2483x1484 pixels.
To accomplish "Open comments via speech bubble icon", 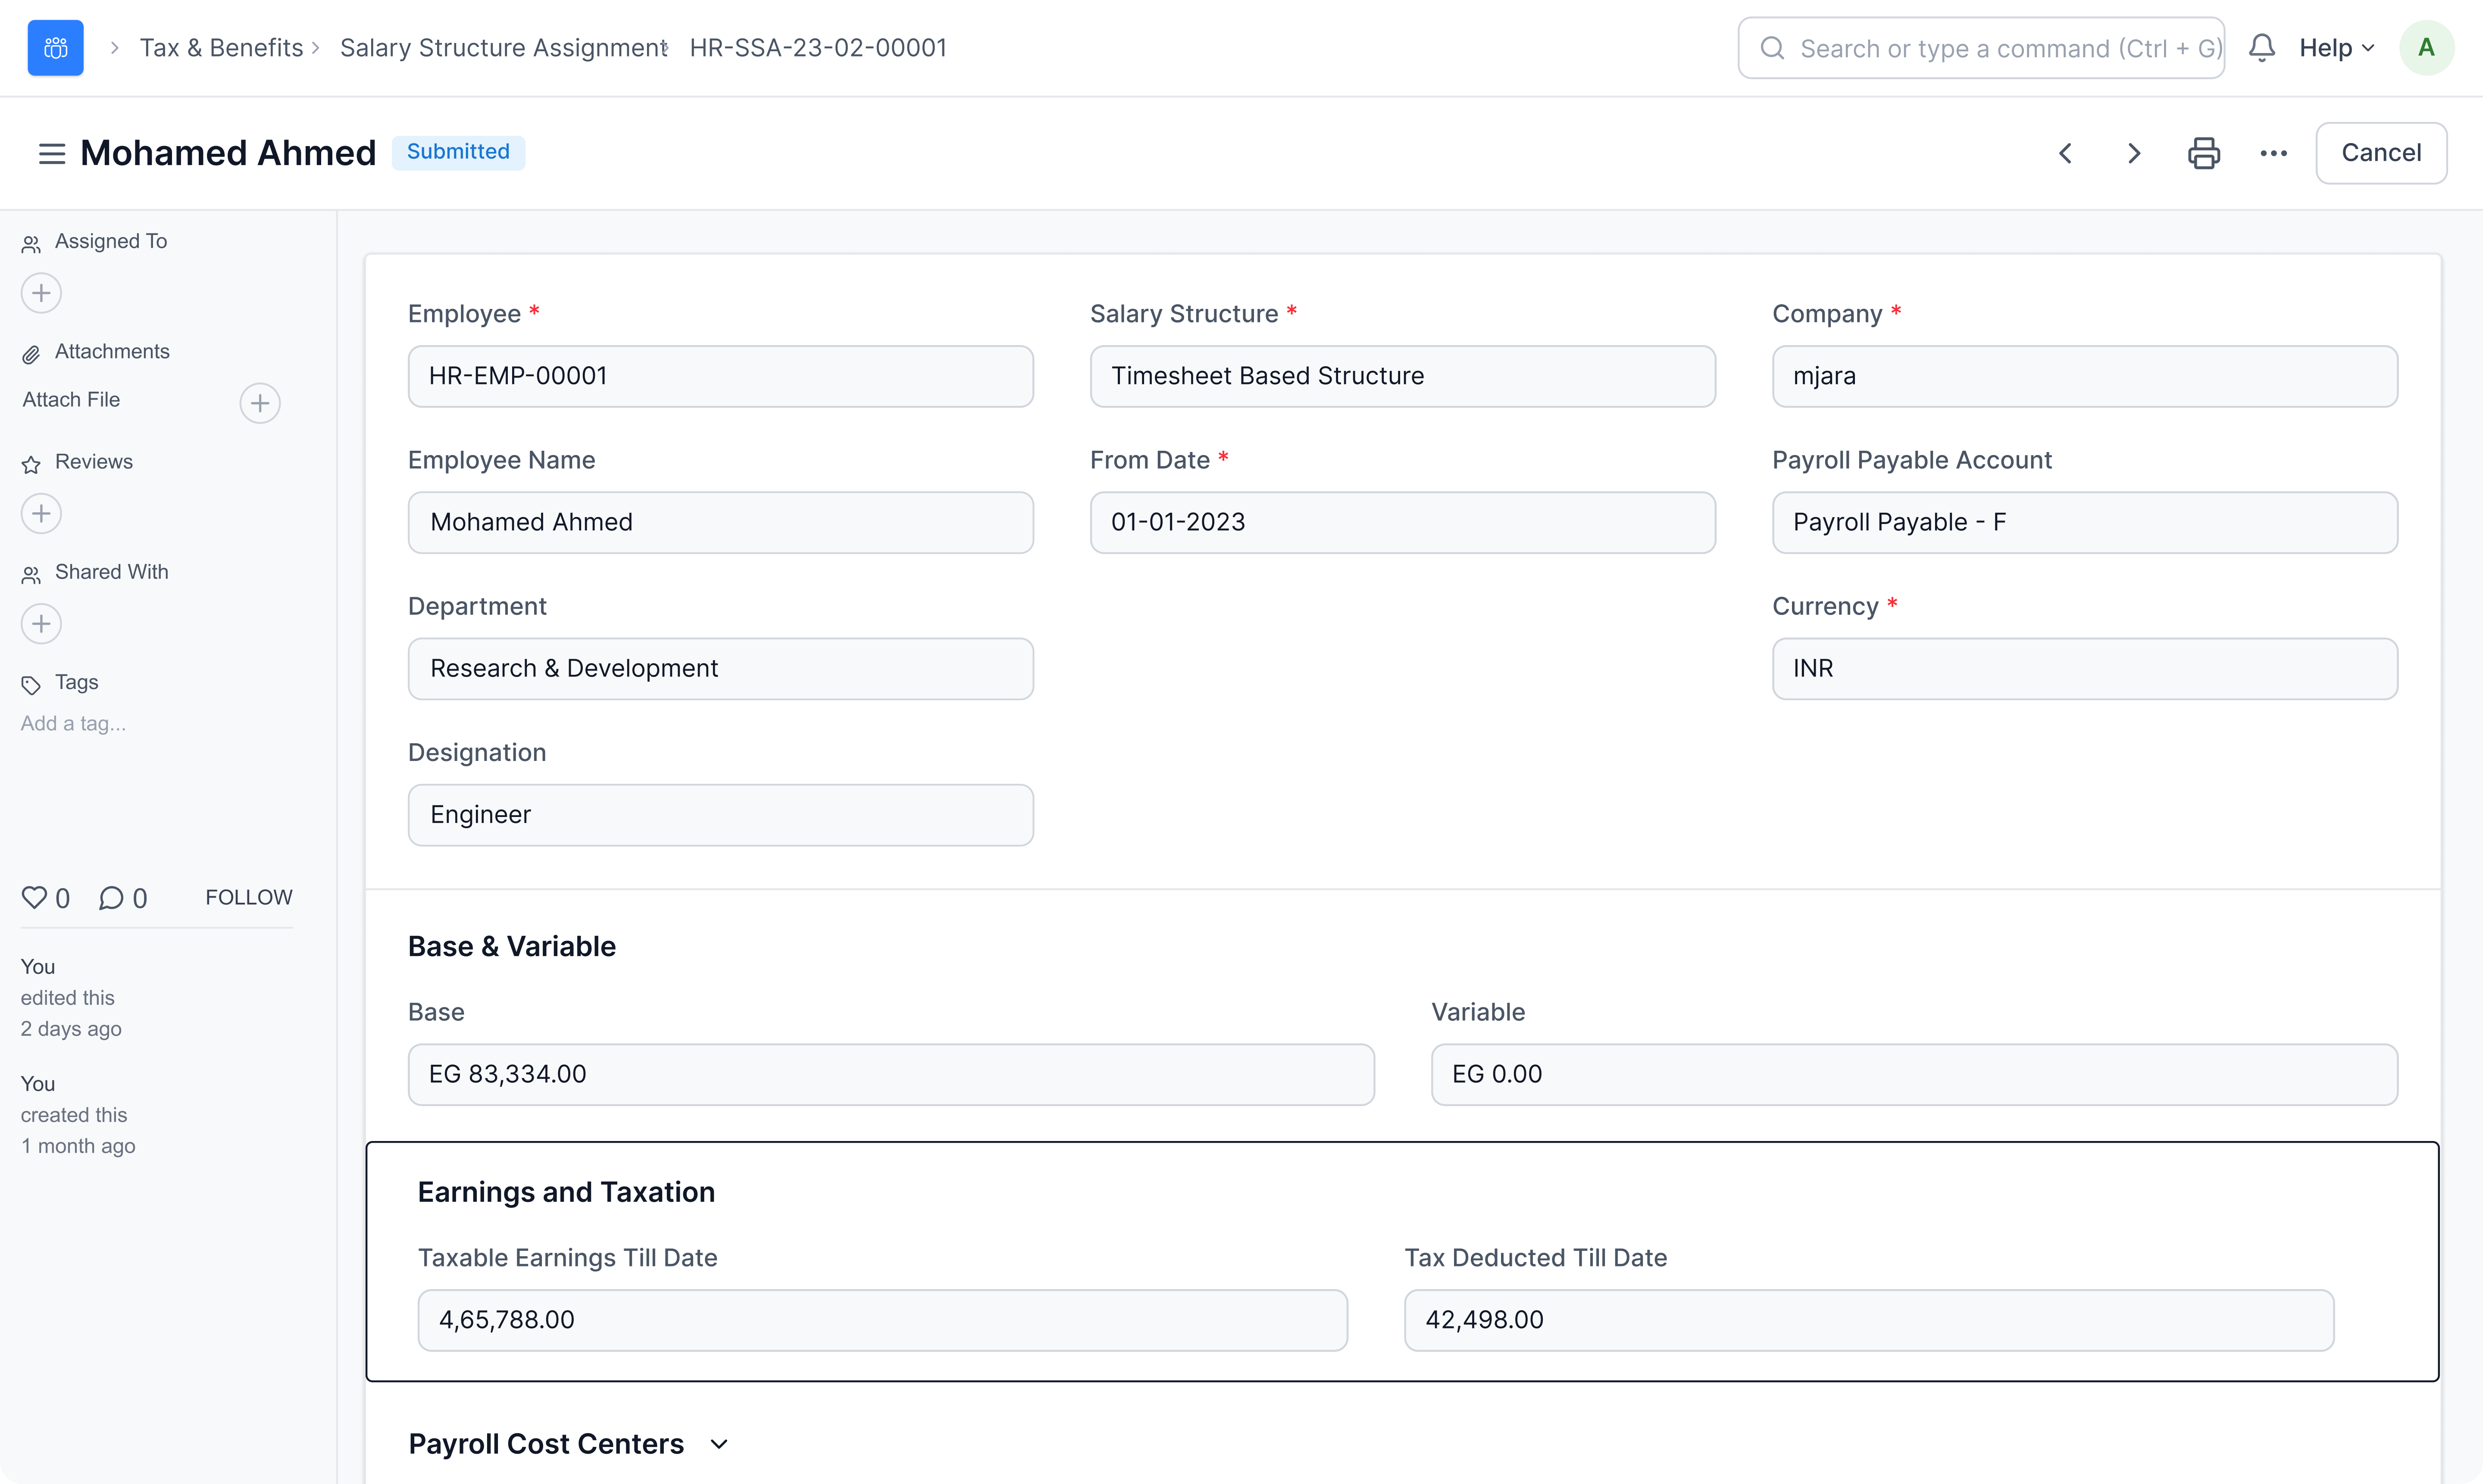I will (111, 897).
